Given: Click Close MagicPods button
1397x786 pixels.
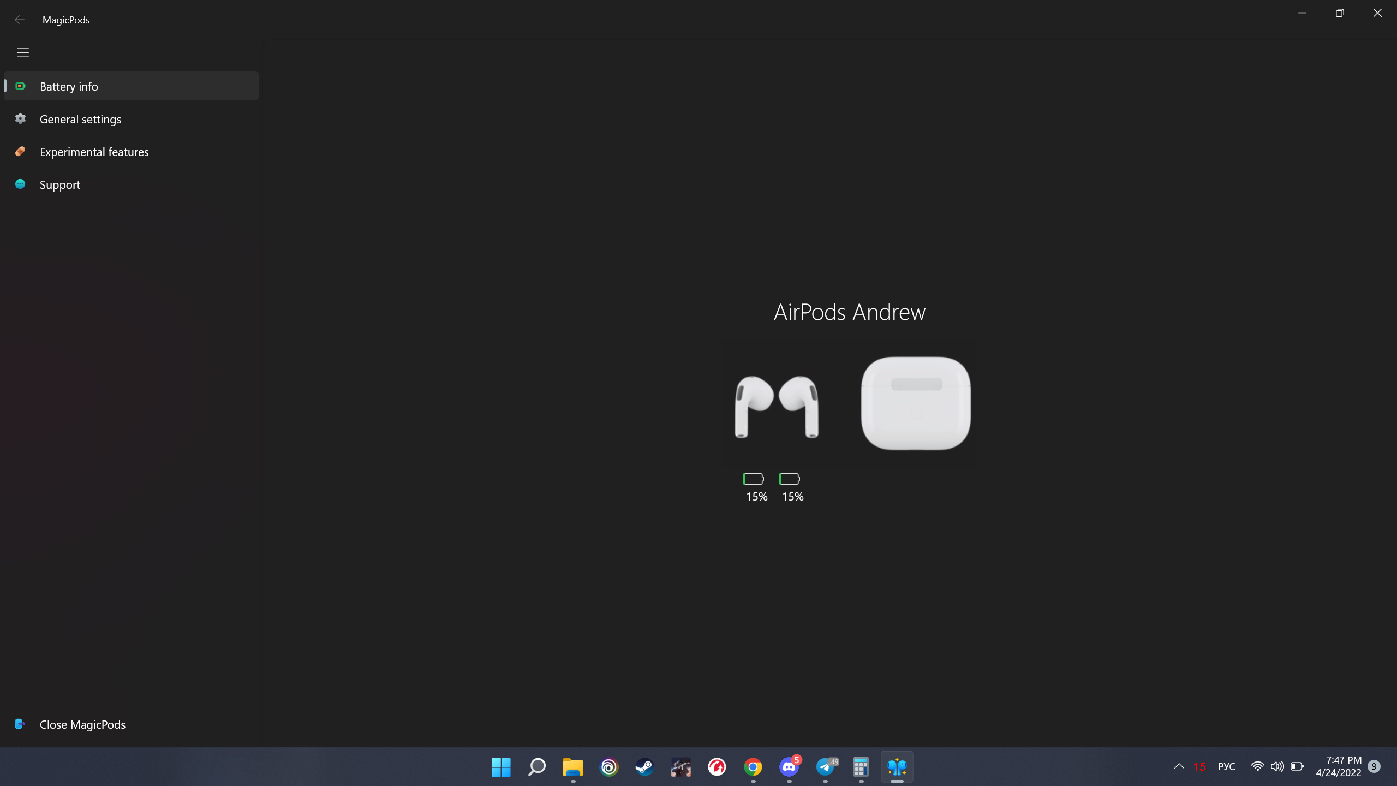Looking at the screenshot, I should tap(82, 724).
